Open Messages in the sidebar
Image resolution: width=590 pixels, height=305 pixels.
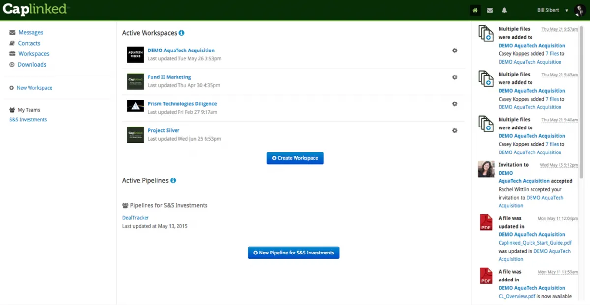31,32
